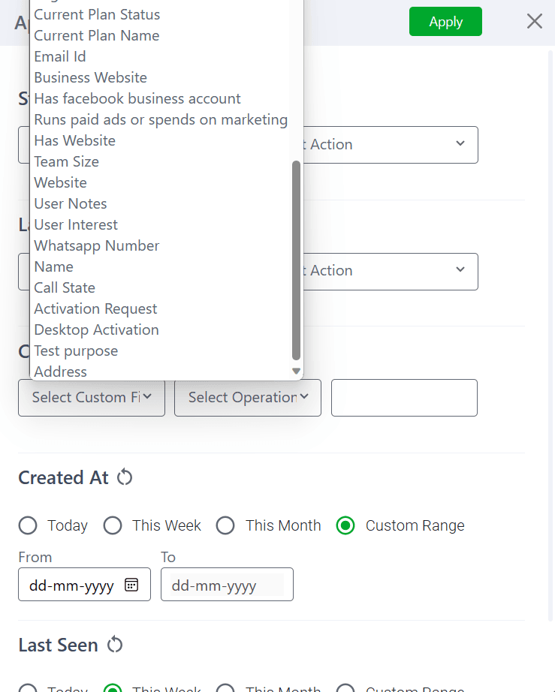Pick Team Size option in the list
The width and height of the screenshot is (555, 692).
coord(67,161)
